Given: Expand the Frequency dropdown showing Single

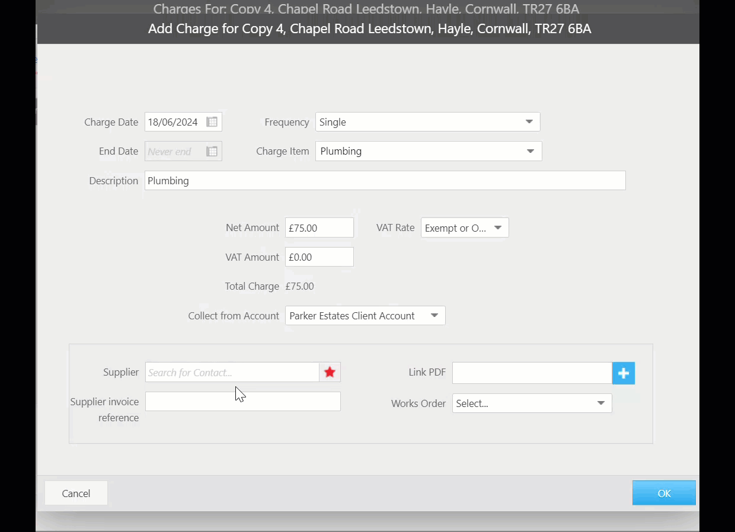Looking at the screenshot, I should 427,122.
